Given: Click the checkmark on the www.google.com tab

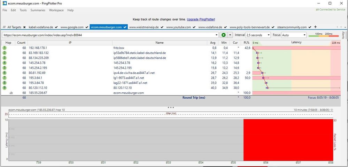Looking at the screenshot, I should point(86,27).
